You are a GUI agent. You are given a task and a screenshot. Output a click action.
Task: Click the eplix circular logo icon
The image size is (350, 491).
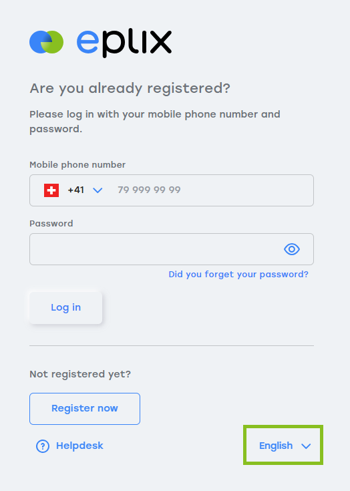[46, 42]
